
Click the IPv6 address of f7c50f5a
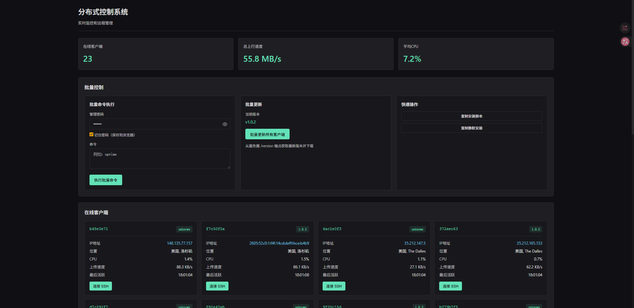click(x=279, y=243)
